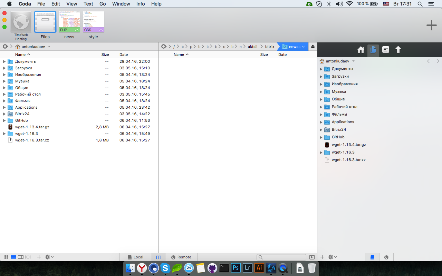This screenshot has height=276, width=442.
Task: Open gear action menu in file browser
Action: [x=49, y=257]
